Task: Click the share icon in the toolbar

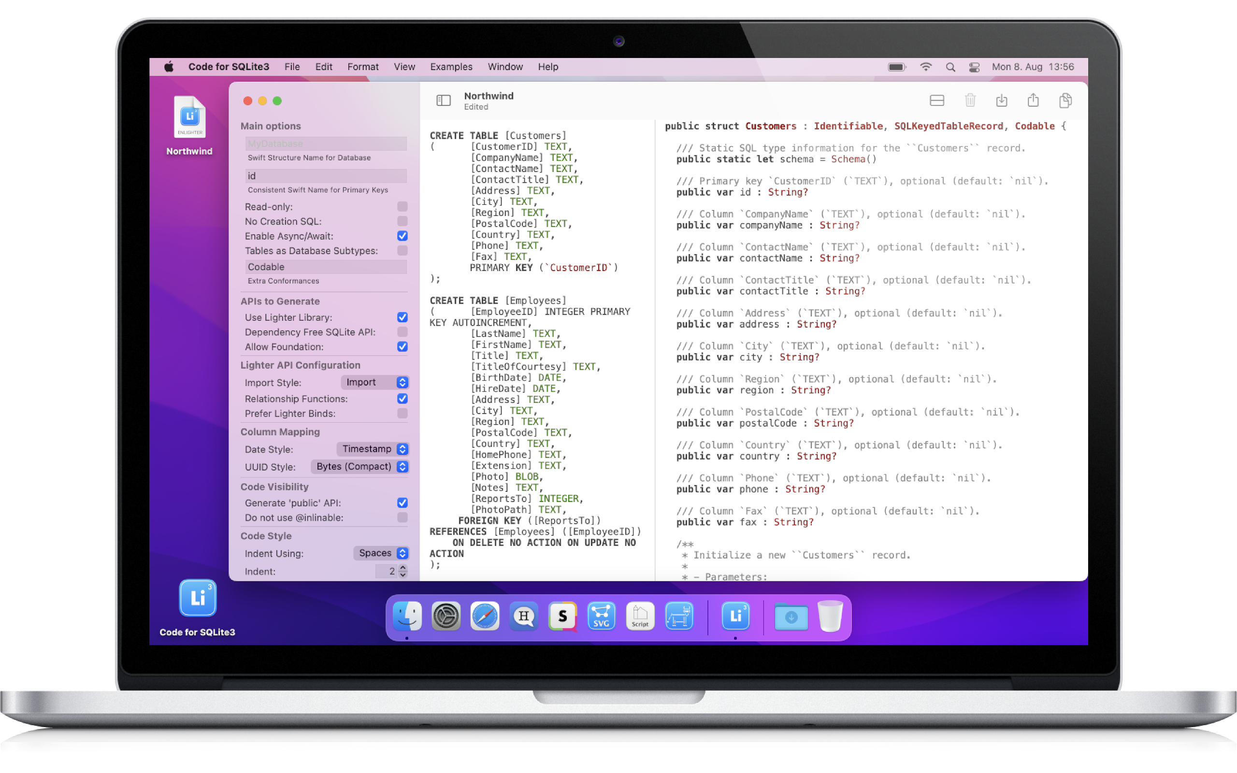Action: pyautogui.click(x=1033, y=100)
